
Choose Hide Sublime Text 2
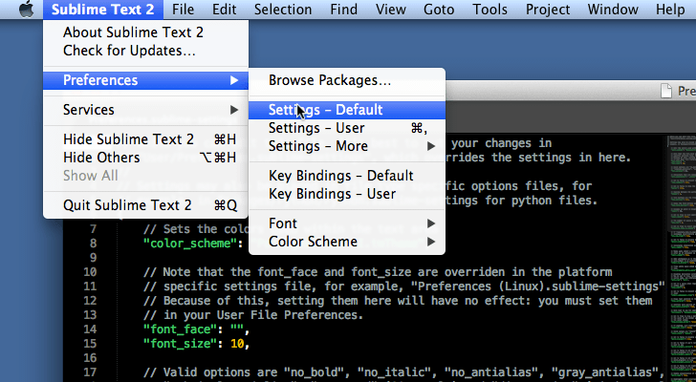(x=145, y=139)
